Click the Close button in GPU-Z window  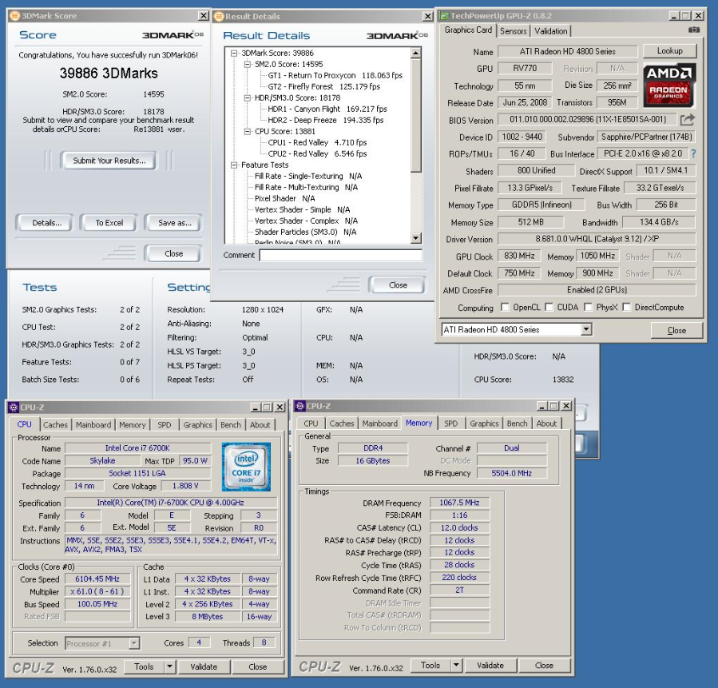coord(676,330)
